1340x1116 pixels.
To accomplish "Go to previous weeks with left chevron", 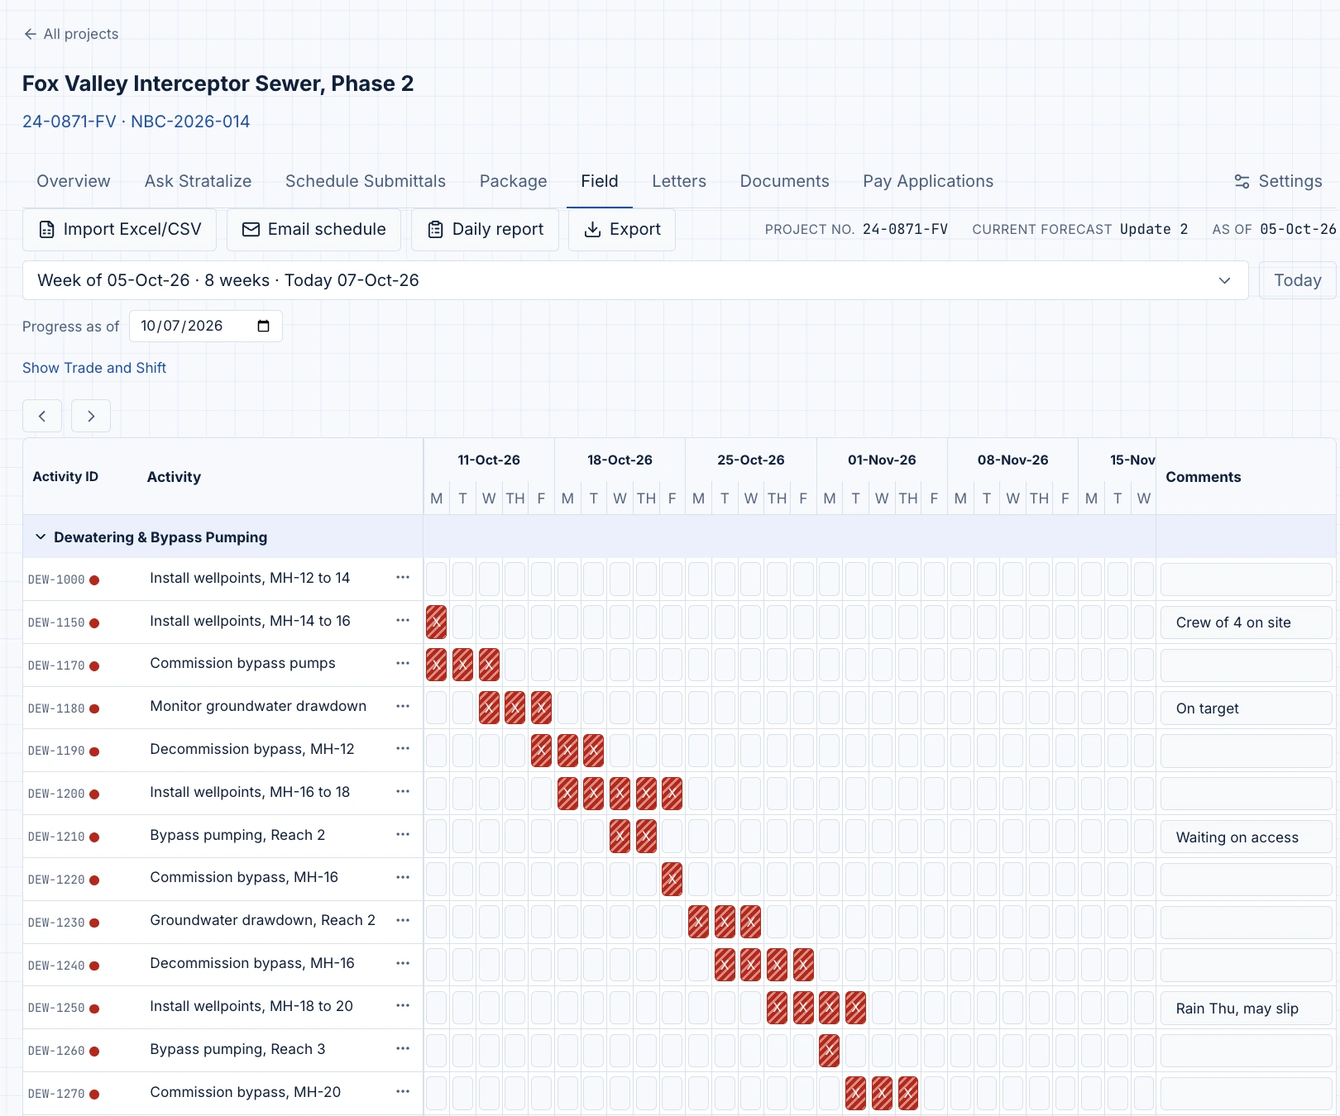I will pos(42,416).
